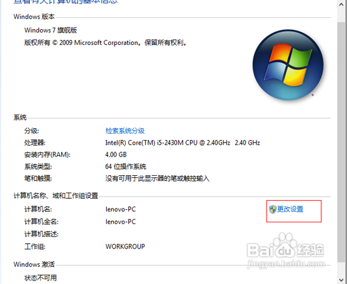The width and height of the screenshot is (347, 284).
Task: Click the '工作组:' label
Action: coord(35,247)
